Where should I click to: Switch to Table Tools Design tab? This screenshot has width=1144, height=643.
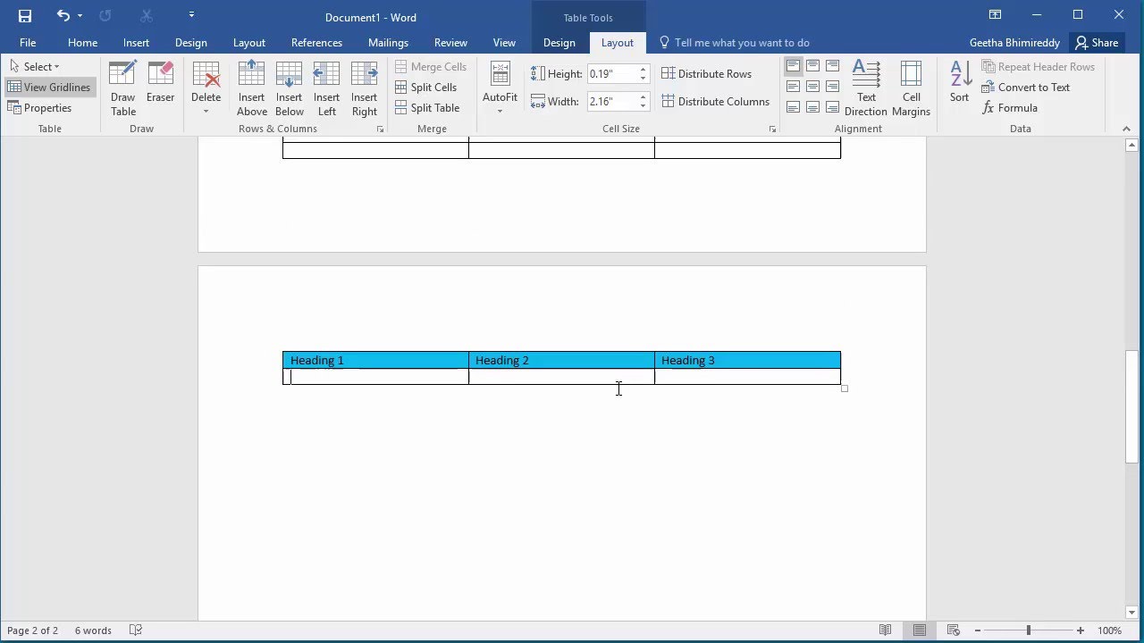pos(559,43)
